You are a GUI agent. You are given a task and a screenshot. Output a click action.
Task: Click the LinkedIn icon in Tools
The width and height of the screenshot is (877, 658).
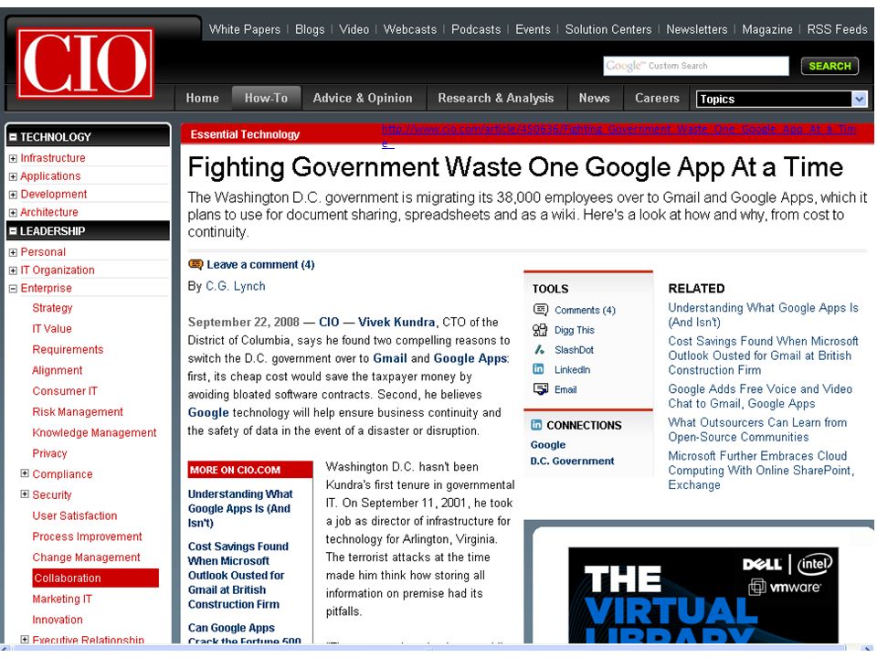[538, 369]
